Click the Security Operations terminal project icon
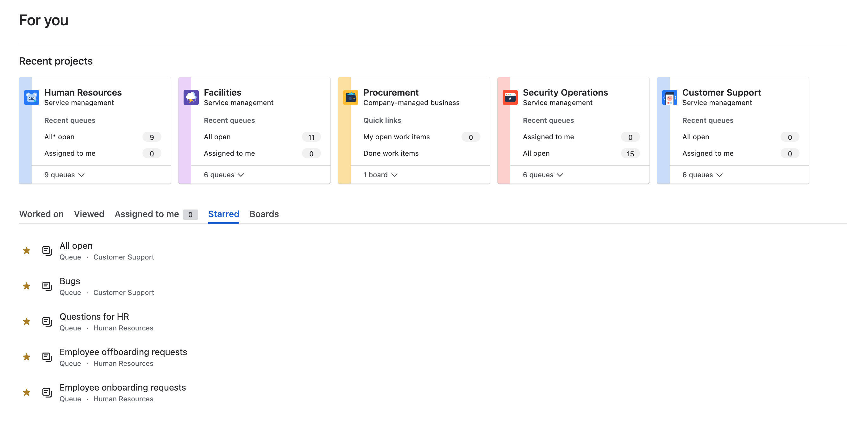Image resolution: width=847 pixels, height=426 pixels. point(510,97)
